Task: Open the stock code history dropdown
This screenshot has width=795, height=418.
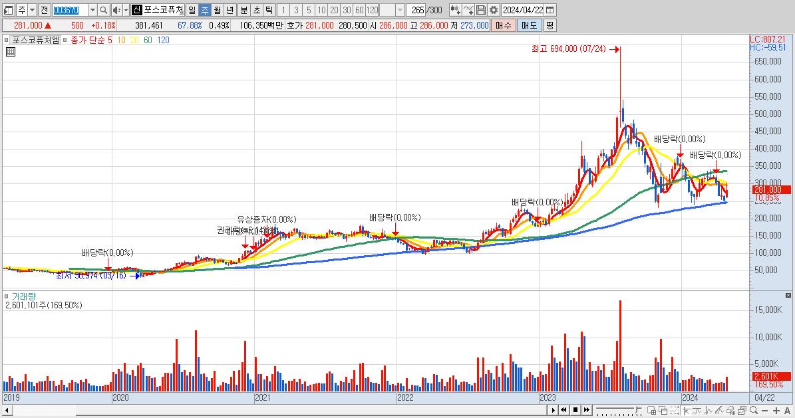Action: tap(92, 10)
